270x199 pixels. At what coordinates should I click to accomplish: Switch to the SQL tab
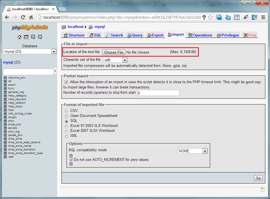tap(95, 35)
